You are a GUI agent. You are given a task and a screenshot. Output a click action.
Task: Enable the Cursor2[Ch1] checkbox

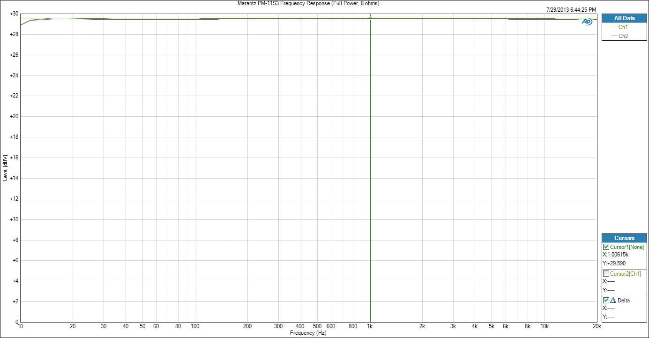[606, 274]
